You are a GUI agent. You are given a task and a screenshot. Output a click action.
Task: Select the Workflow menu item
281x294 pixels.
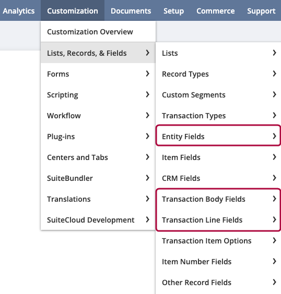point(98,116)
